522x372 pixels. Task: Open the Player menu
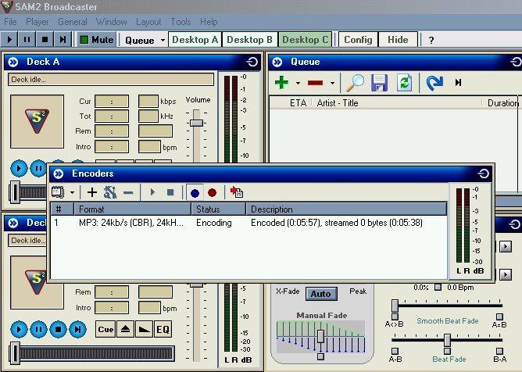38,22
